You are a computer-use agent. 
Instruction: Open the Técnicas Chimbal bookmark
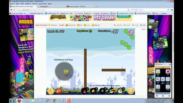pyautogui.click(x=18, y=13)
